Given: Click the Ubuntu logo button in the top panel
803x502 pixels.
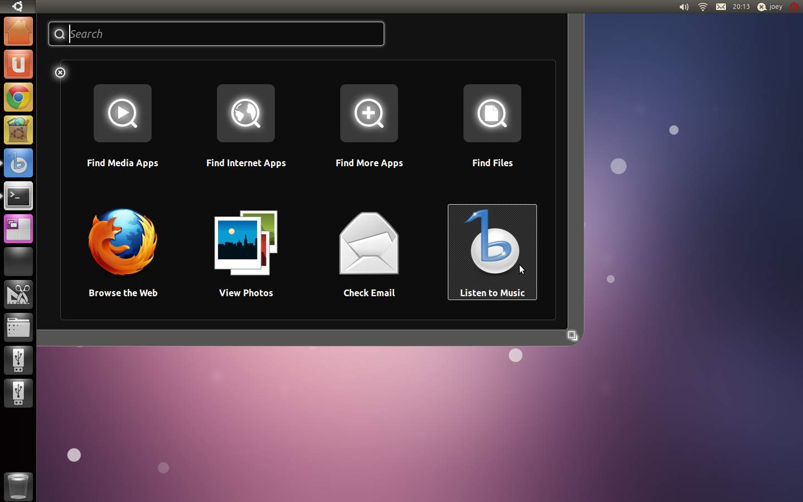Looking at the screenshot, I should [18, 7].
